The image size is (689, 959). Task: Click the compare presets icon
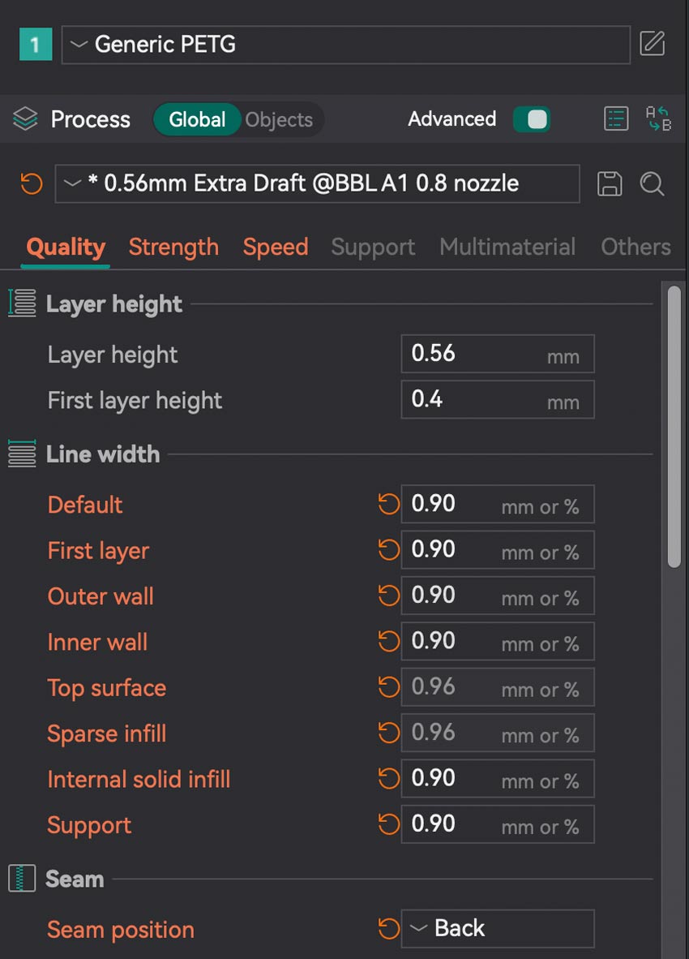(x=658, y=119)
